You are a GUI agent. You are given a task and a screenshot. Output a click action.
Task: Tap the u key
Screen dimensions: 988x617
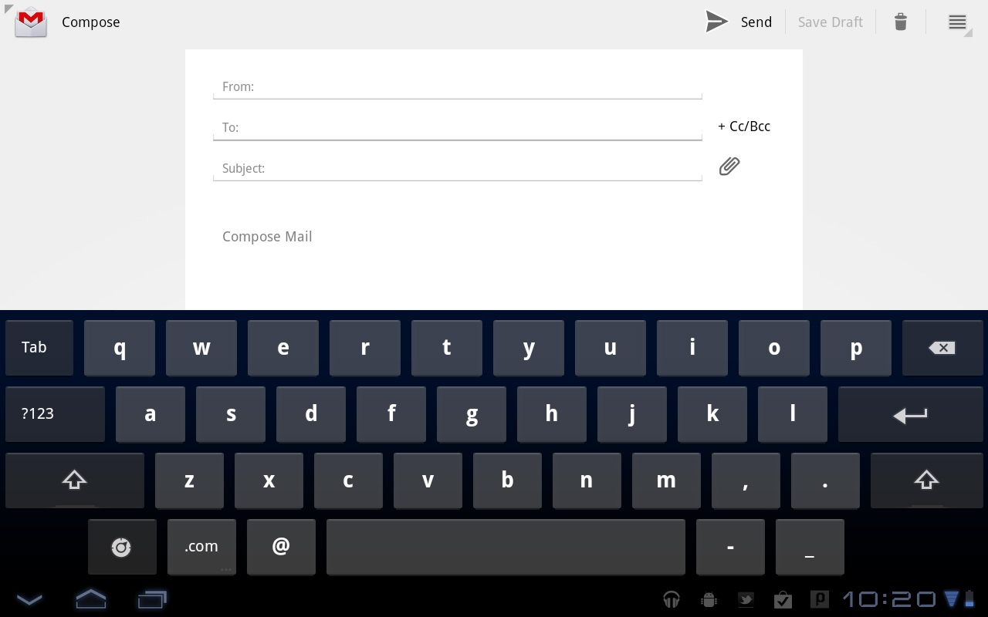pos(611,348)
